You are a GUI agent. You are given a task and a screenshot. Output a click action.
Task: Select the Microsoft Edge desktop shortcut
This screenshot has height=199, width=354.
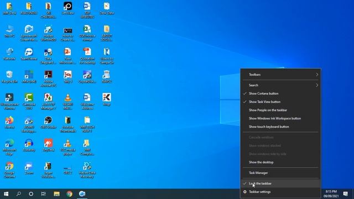(9, 147)
